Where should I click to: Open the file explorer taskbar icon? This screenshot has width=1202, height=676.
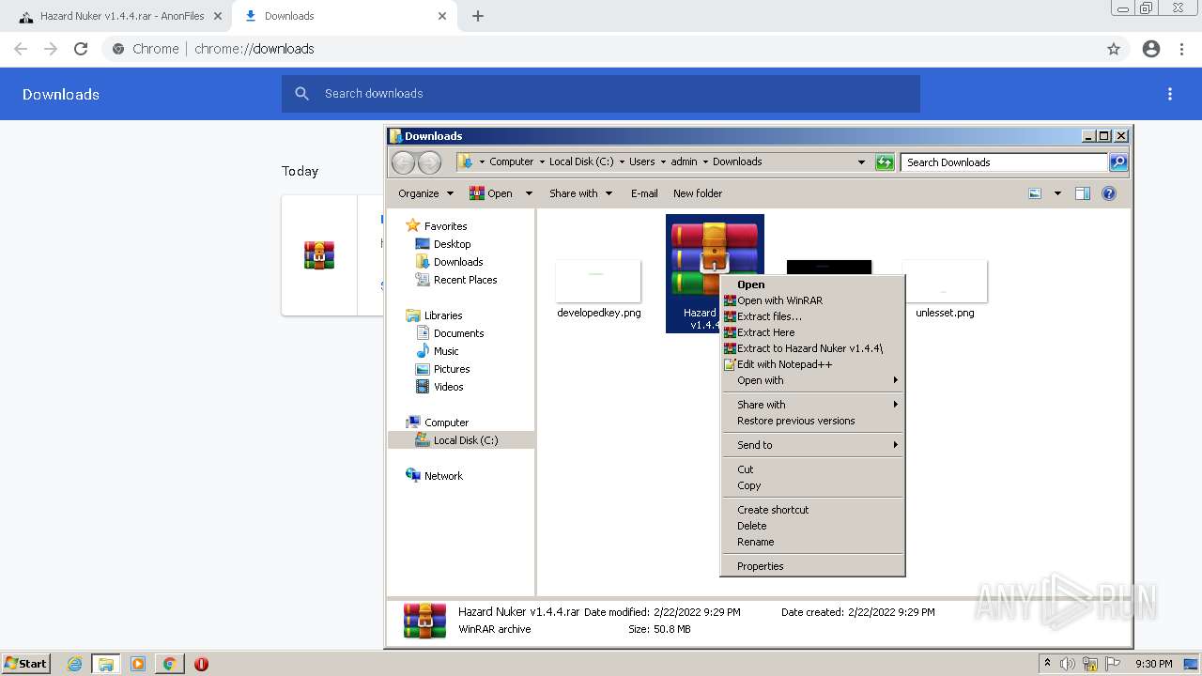click(106, 664)
